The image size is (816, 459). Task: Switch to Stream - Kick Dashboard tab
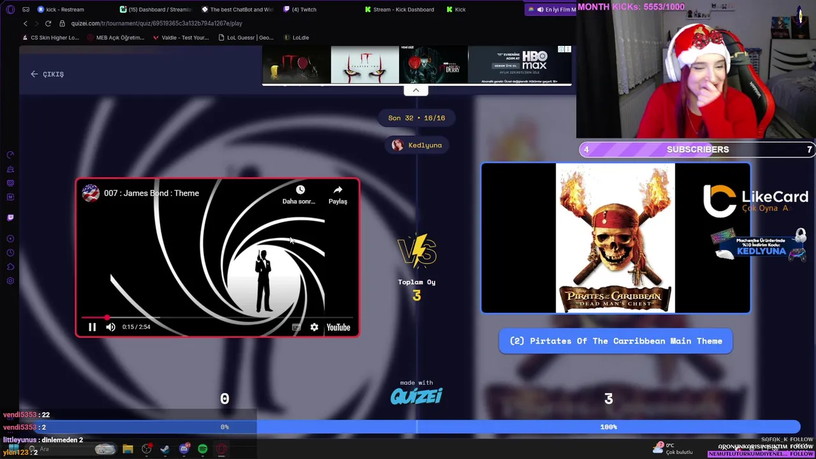click(400, 10)
